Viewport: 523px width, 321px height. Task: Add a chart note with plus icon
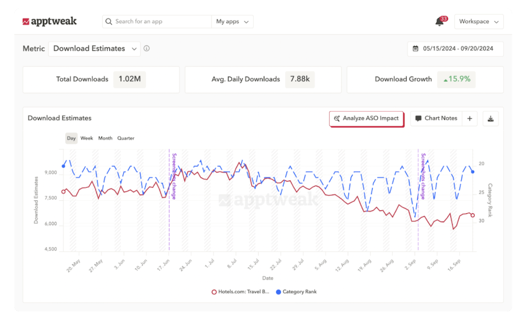[470, 119]
